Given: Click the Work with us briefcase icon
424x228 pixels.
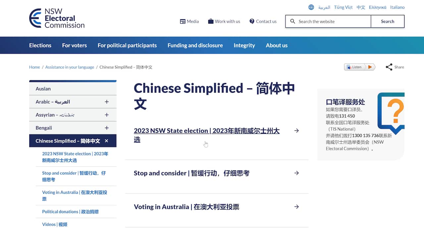Looking at the screenshot, I should pos(211,21).
